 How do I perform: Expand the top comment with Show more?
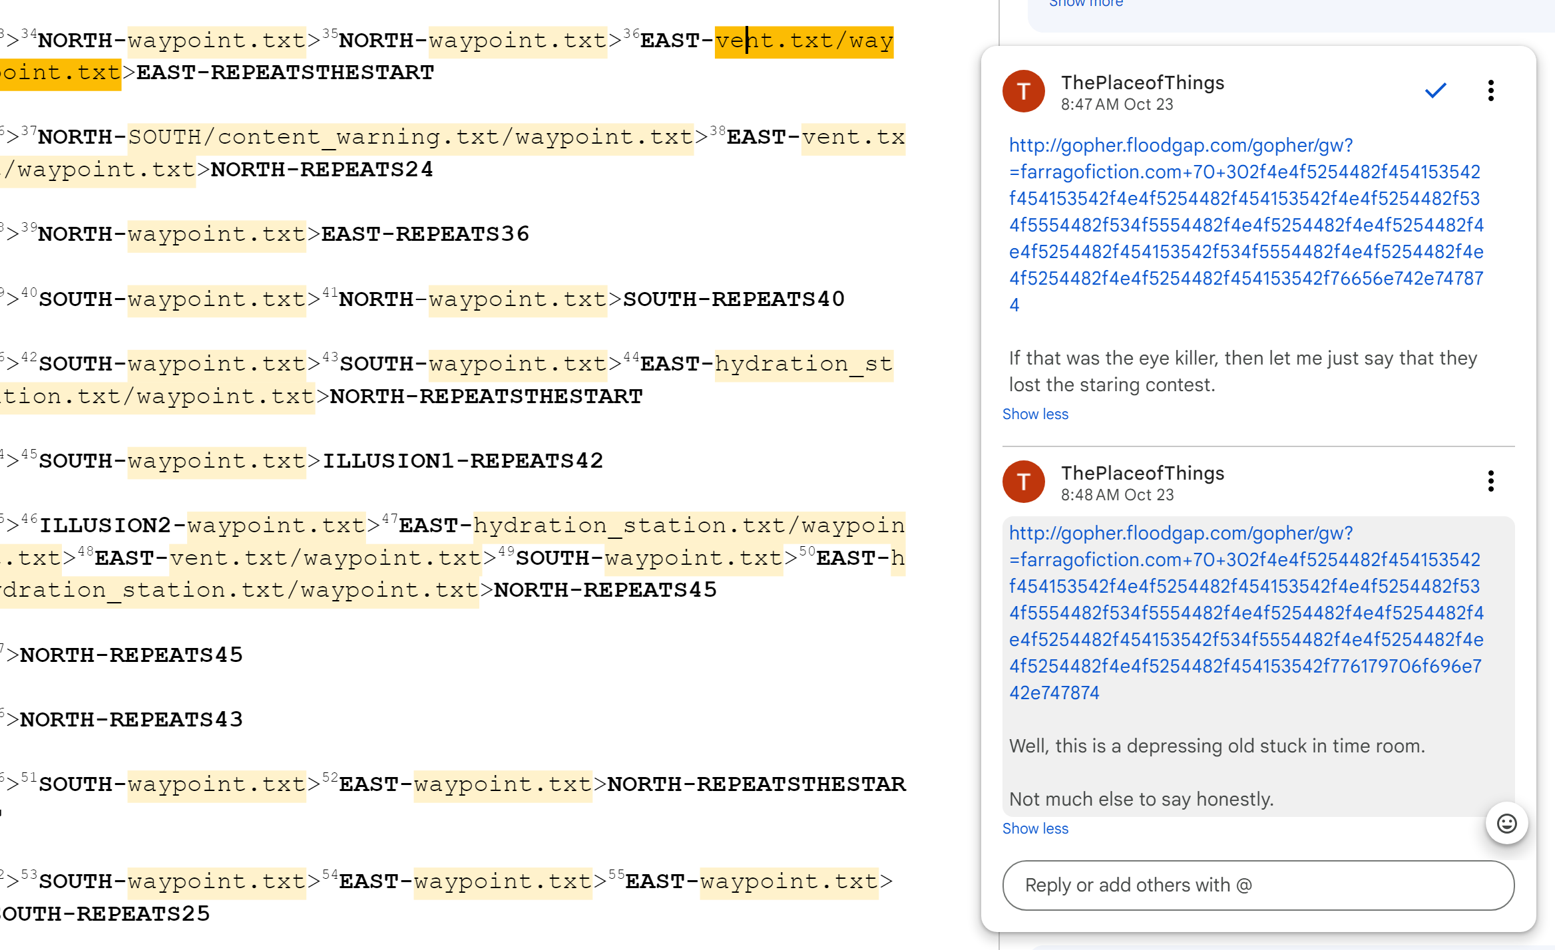point(1086,4)
